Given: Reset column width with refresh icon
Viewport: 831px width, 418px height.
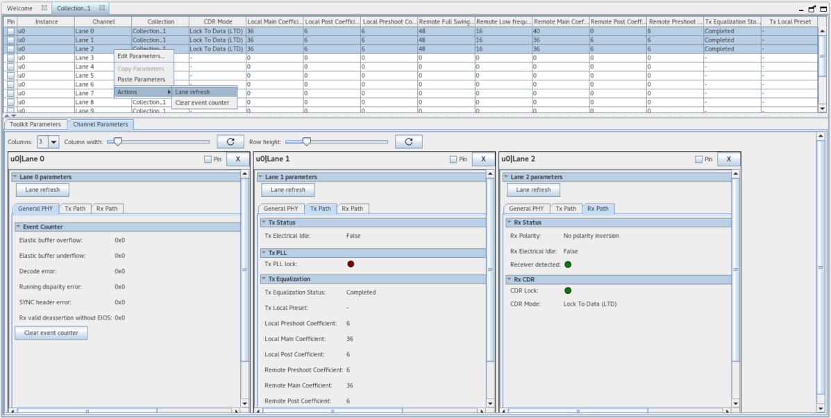Looking at the screenshot, I should pyautogui.click(x=230, y=141).
